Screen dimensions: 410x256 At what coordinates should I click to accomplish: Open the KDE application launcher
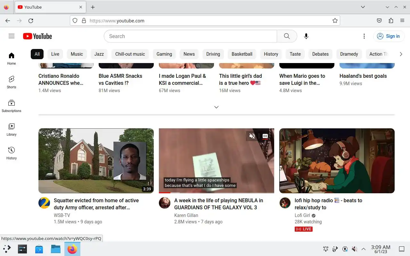coord(7,249)
